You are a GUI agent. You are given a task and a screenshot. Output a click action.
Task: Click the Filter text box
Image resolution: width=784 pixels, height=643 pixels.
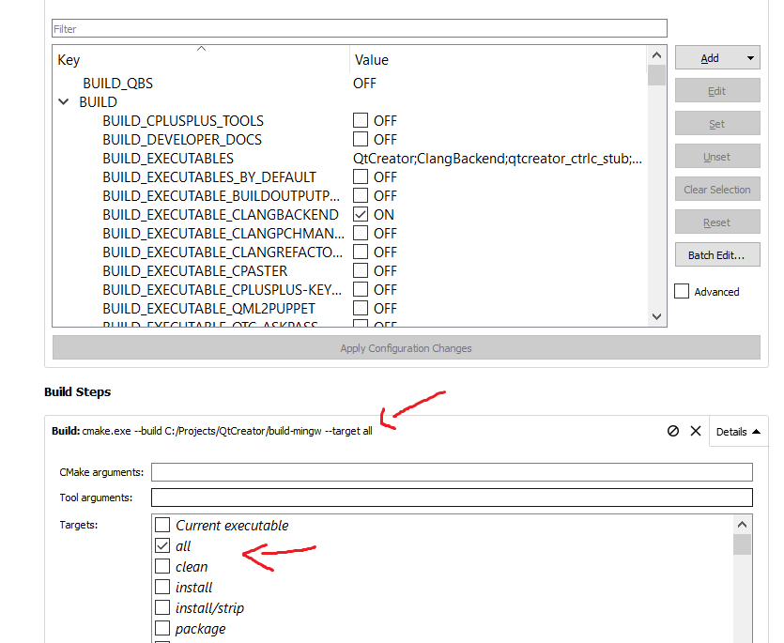coord(359,29)
